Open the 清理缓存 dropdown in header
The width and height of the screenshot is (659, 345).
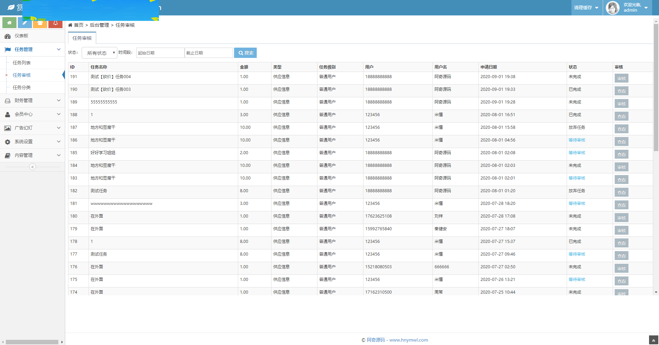point(586,8)
